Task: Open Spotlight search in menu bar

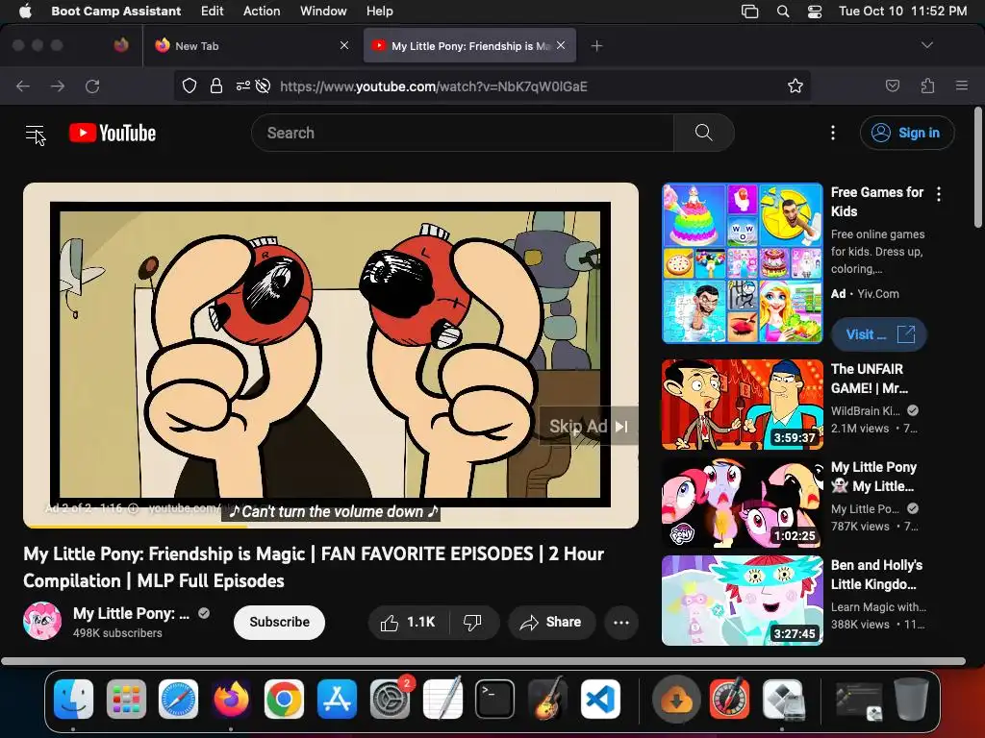Action: coord(783,11)
